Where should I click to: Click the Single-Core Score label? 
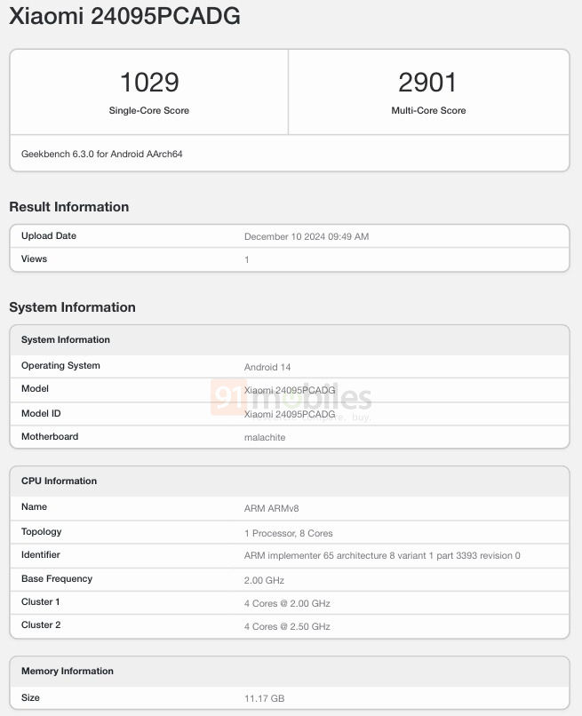149,111
